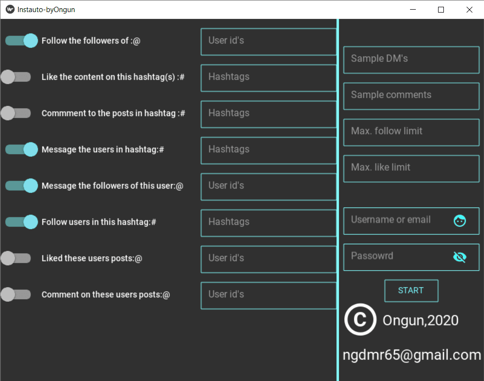Enable 'Like the content on this hashtag(s)' switch

coord(16,77)
